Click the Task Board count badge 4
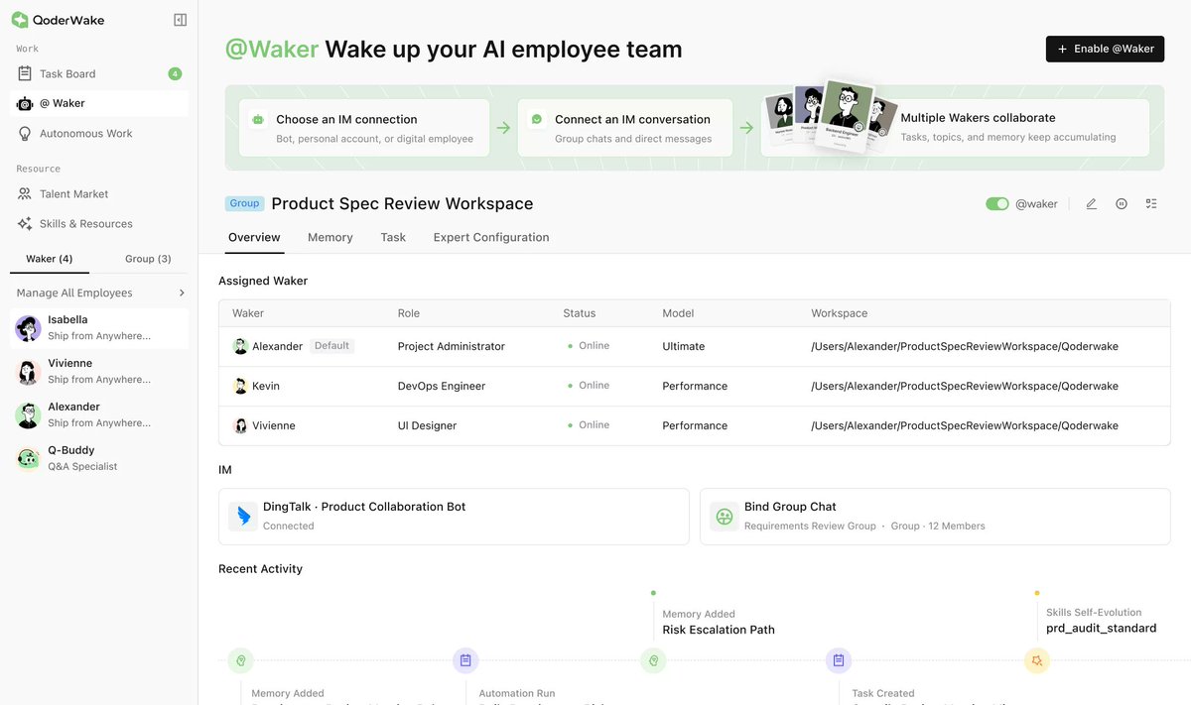The width and height of the screenshot is (1191, 705). click(175, 73)
